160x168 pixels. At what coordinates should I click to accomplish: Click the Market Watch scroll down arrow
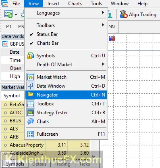(x=94, y=157)
